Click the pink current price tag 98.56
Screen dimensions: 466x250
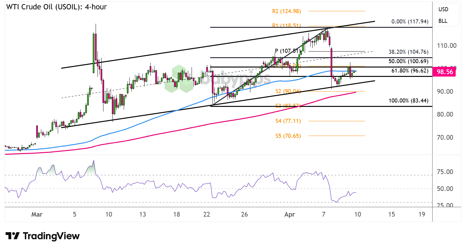(x=444, y=72)
